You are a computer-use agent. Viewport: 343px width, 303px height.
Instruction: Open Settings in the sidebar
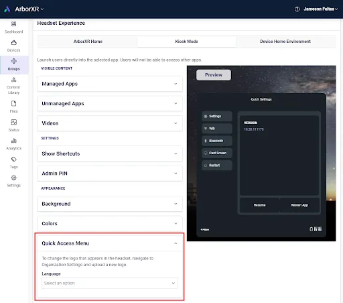pos(14,181)
